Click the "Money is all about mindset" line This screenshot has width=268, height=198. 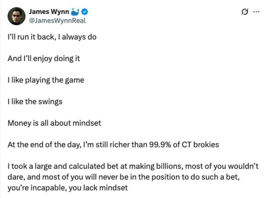coord(54,123)
